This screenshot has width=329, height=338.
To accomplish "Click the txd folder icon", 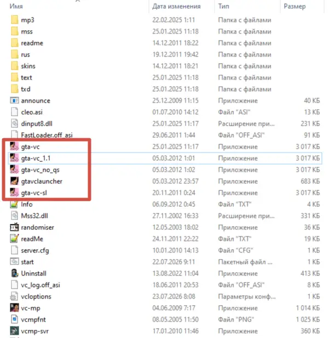I will tap(14, 89).
